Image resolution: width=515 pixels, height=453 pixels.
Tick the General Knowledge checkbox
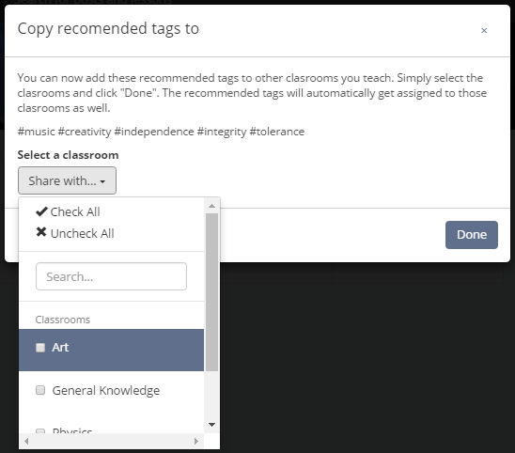click(x=40, y=390)
